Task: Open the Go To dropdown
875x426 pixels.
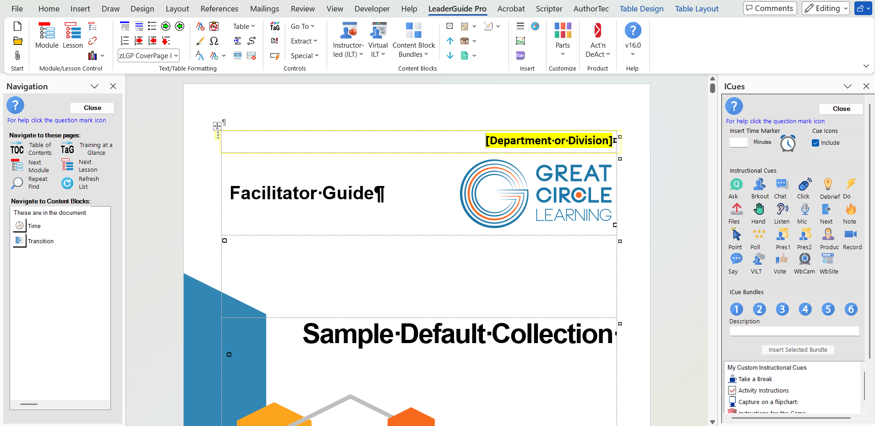Action: [x=303, y=27]
